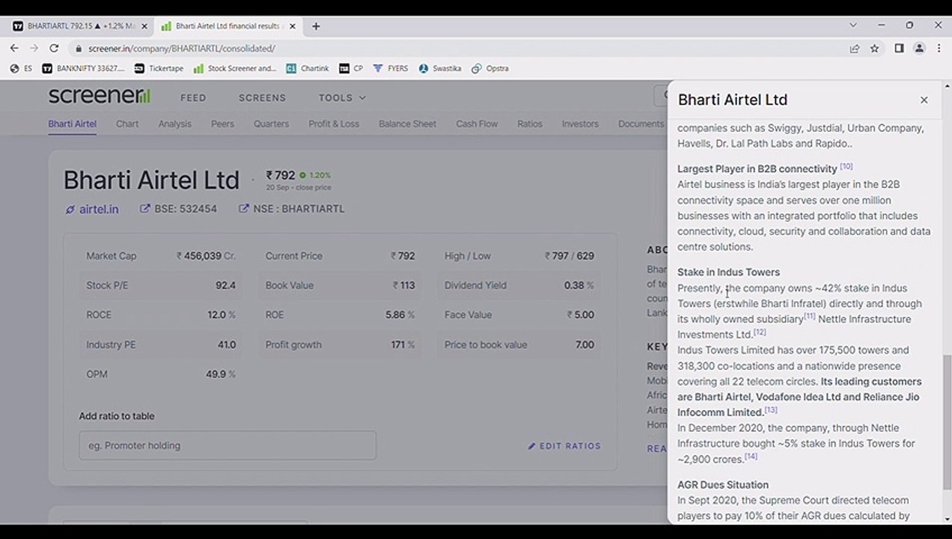Image resolution: width=952 pixels, height=539 pixels.
Task: Close the Bharti Airtel Ltd side panel
Action: coord(924,100)
